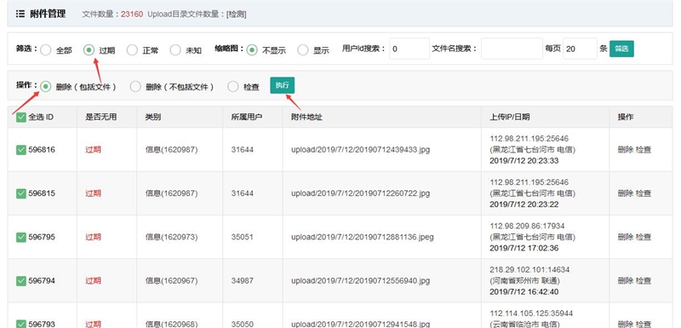
Task: Set thumbnails to 不显示
Action: click(x=252, y=50)
